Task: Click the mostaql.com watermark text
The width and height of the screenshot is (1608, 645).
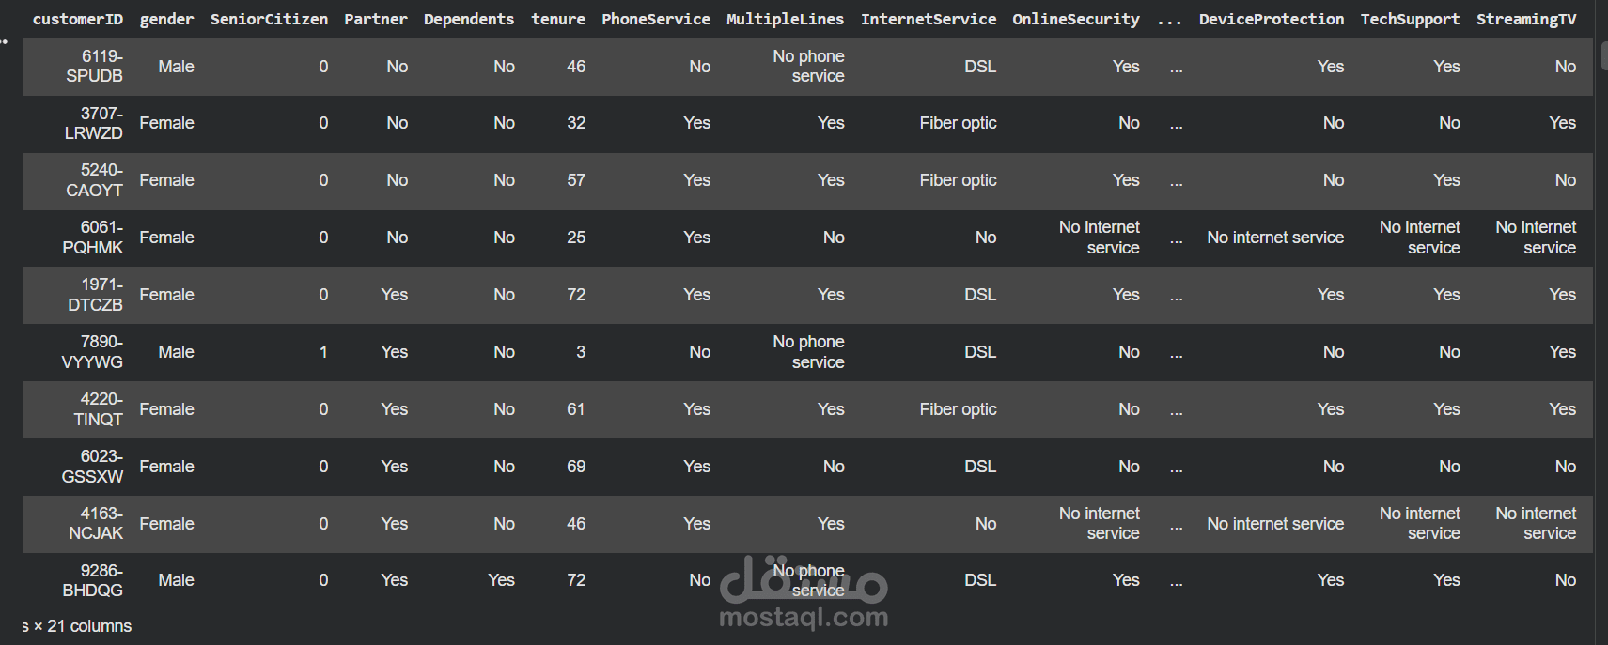Action: coord(804,617)
